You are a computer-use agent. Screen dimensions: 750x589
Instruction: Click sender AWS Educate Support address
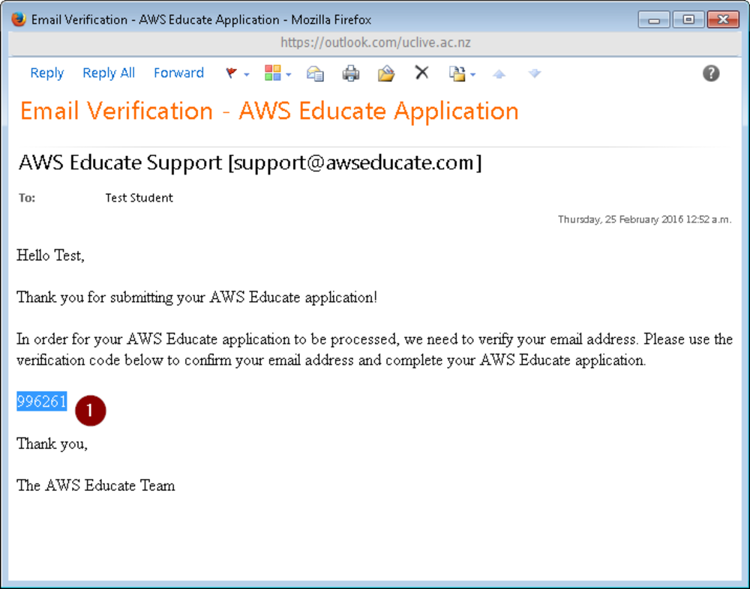[x=250, y=163]
